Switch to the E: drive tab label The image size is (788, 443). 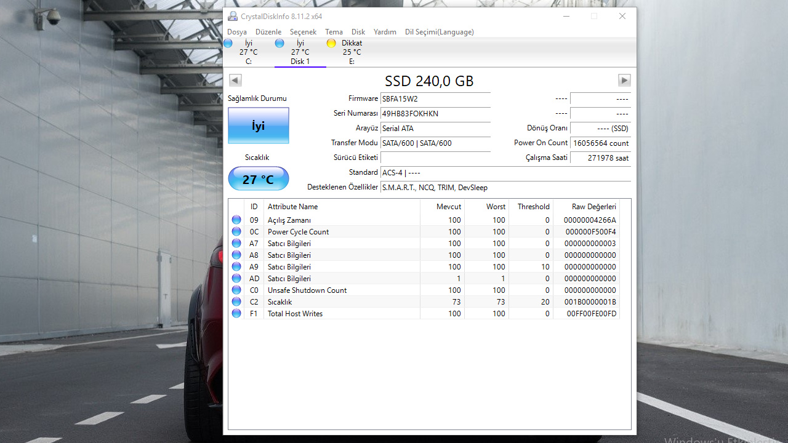click(352, 62)
